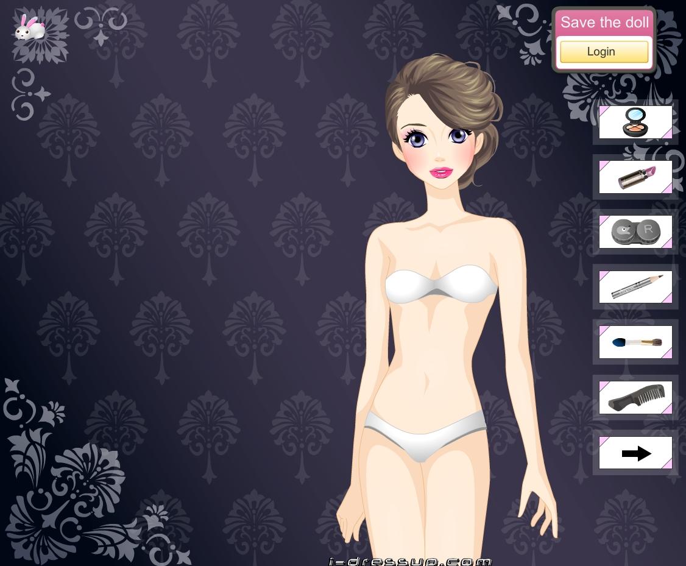The height and width of the screenshot is (566, 686).
Task: Go to next categories with black arrow
Action: 635,453
